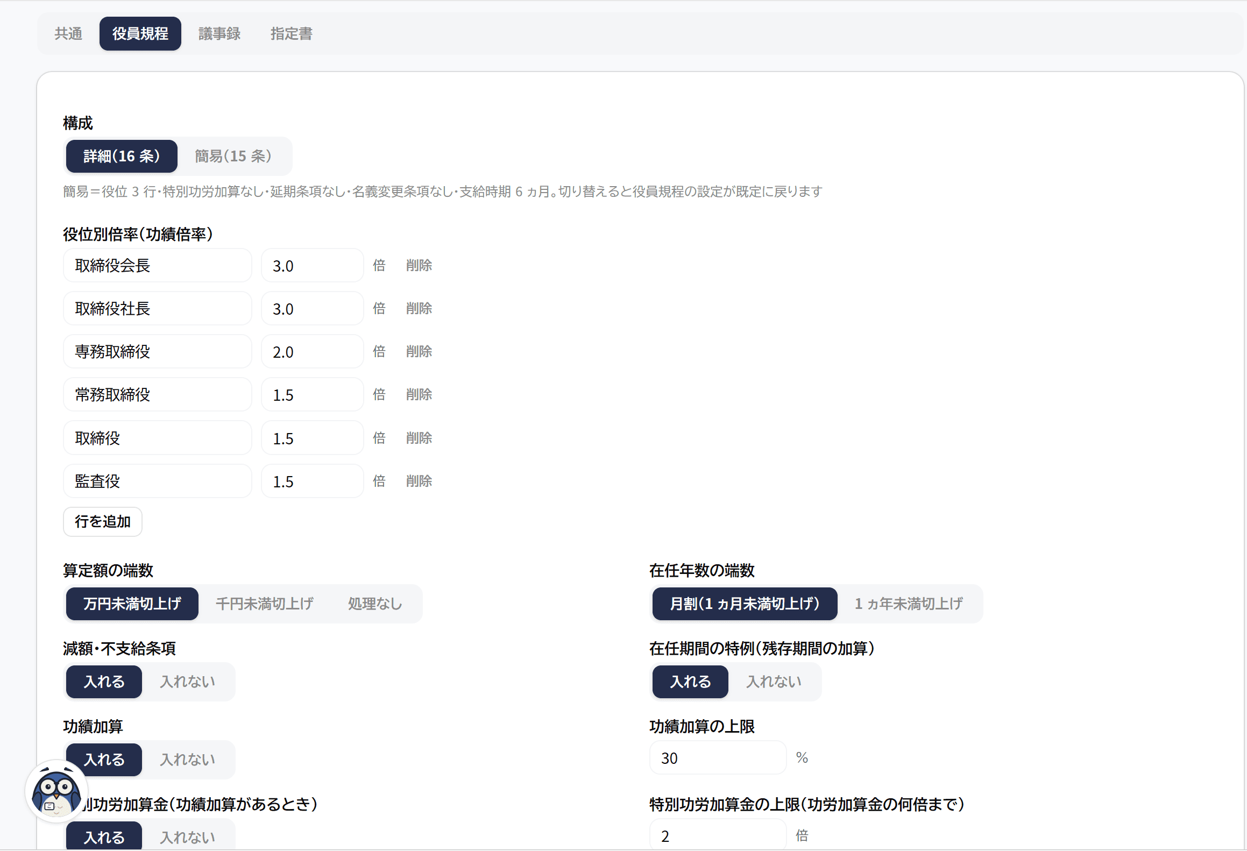Viewport: 1247px width, 851px height.
Task: Choose 入れない for 特別功労加算金
Action: [x=188, y=837]
